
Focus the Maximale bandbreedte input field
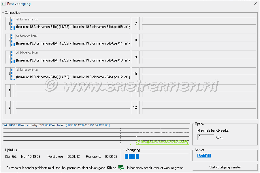[206, 137]
